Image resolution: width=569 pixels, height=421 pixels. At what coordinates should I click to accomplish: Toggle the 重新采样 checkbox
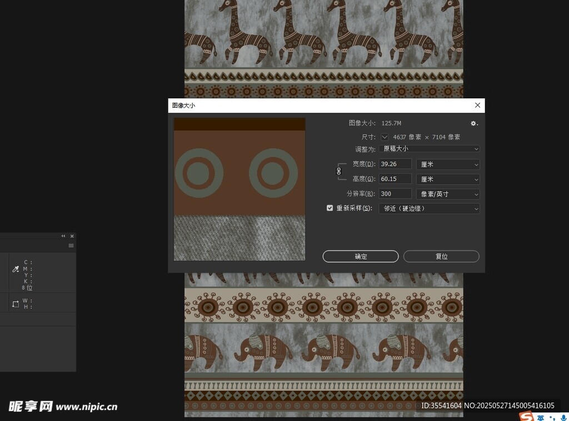[330, 208]
